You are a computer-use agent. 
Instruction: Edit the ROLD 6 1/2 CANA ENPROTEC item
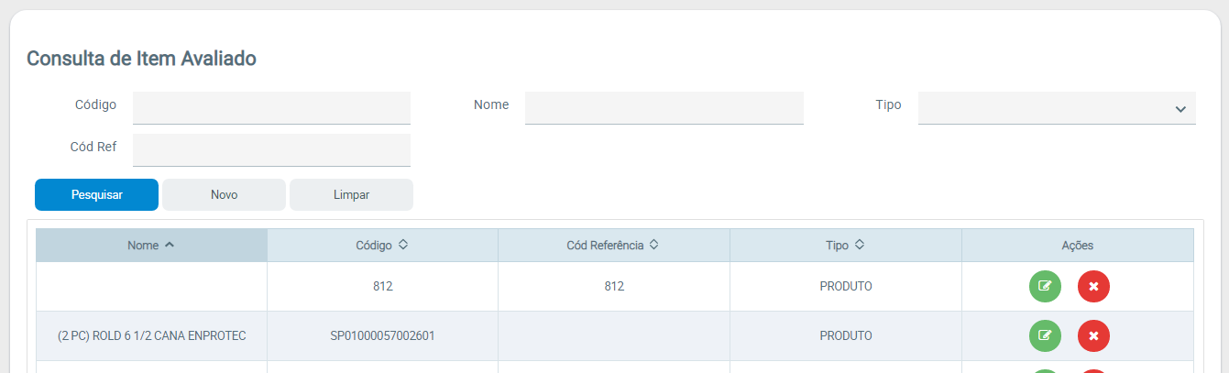(x=1045, y=336)
